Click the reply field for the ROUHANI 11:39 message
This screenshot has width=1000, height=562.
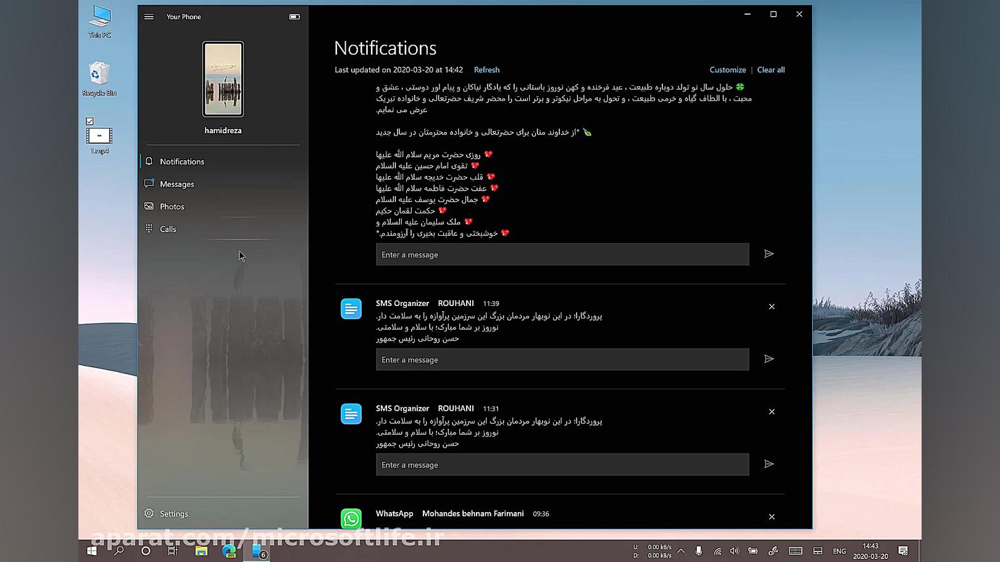click(x=562, y=360)
